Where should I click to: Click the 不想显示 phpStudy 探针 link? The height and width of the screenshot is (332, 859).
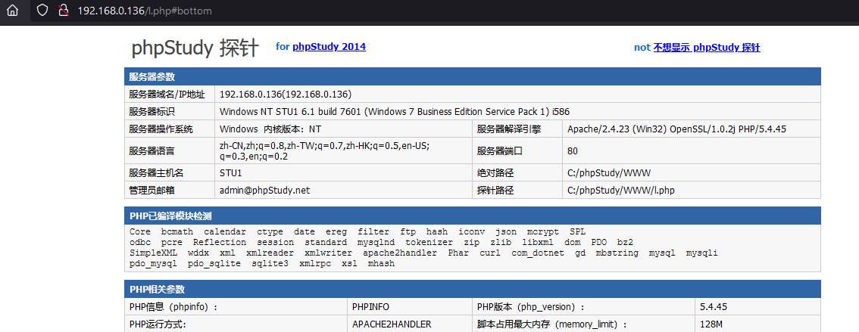(x=707, y=48)
